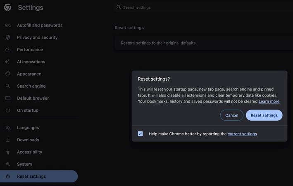Viewport: 293px width, 186px height.
Task: Click the download arrow icon for Downloads
Action: pos(8,140)
